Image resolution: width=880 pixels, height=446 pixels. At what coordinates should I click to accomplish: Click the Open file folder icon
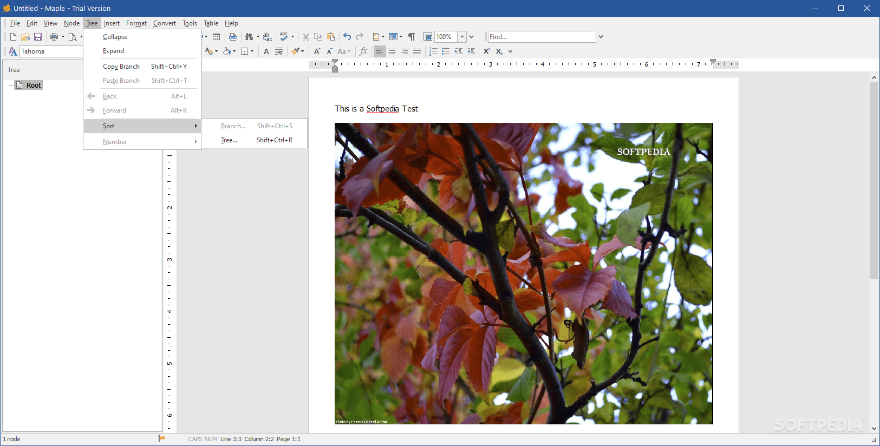point(25,37)
